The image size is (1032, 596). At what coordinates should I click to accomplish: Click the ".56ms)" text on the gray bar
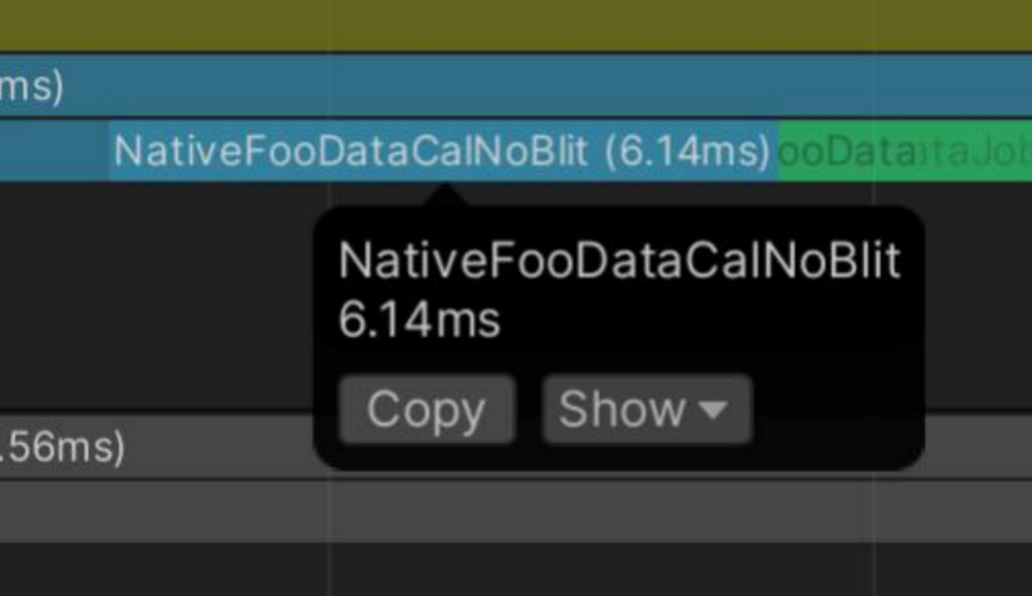click(x=62, y=447)
